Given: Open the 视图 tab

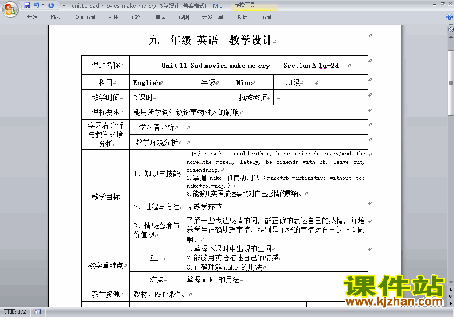Looking at the screenshot, I should click(x=184, y=17).
